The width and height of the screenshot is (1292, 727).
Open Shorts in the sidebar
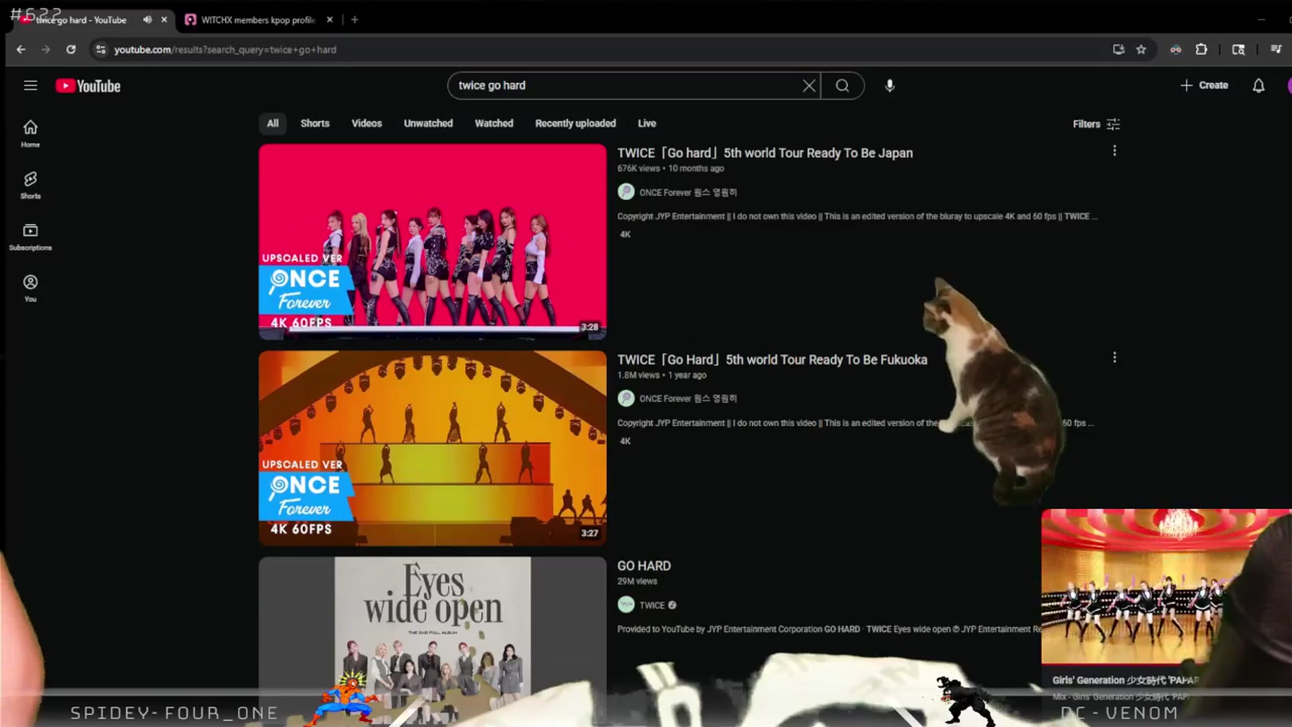[x=30, y=185]
